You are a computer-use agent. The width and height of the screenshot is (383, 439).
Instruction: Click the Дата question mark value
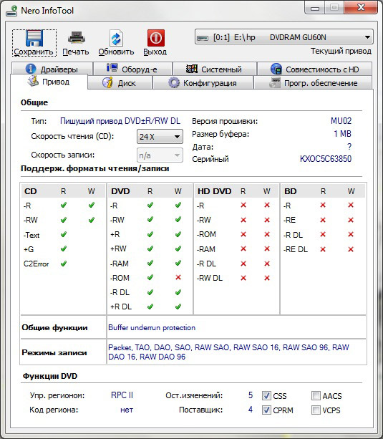coord(349,146)
